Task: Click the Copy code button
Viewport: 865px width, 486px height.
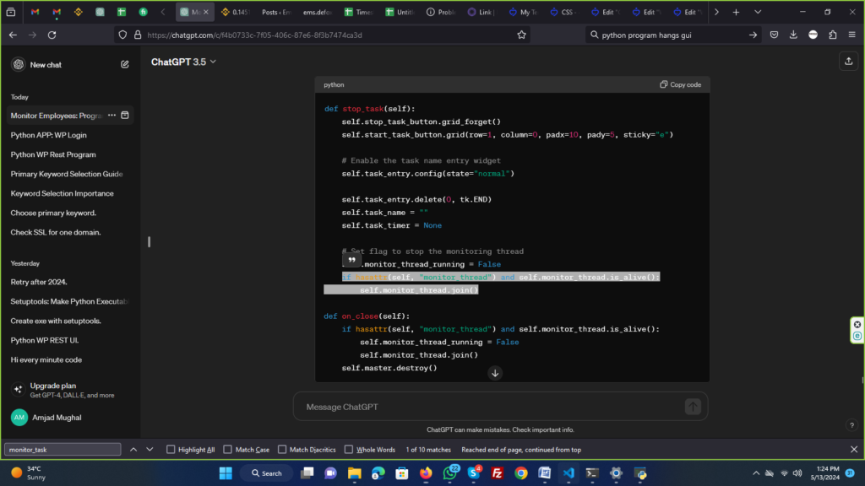Action: click(680, 85)
